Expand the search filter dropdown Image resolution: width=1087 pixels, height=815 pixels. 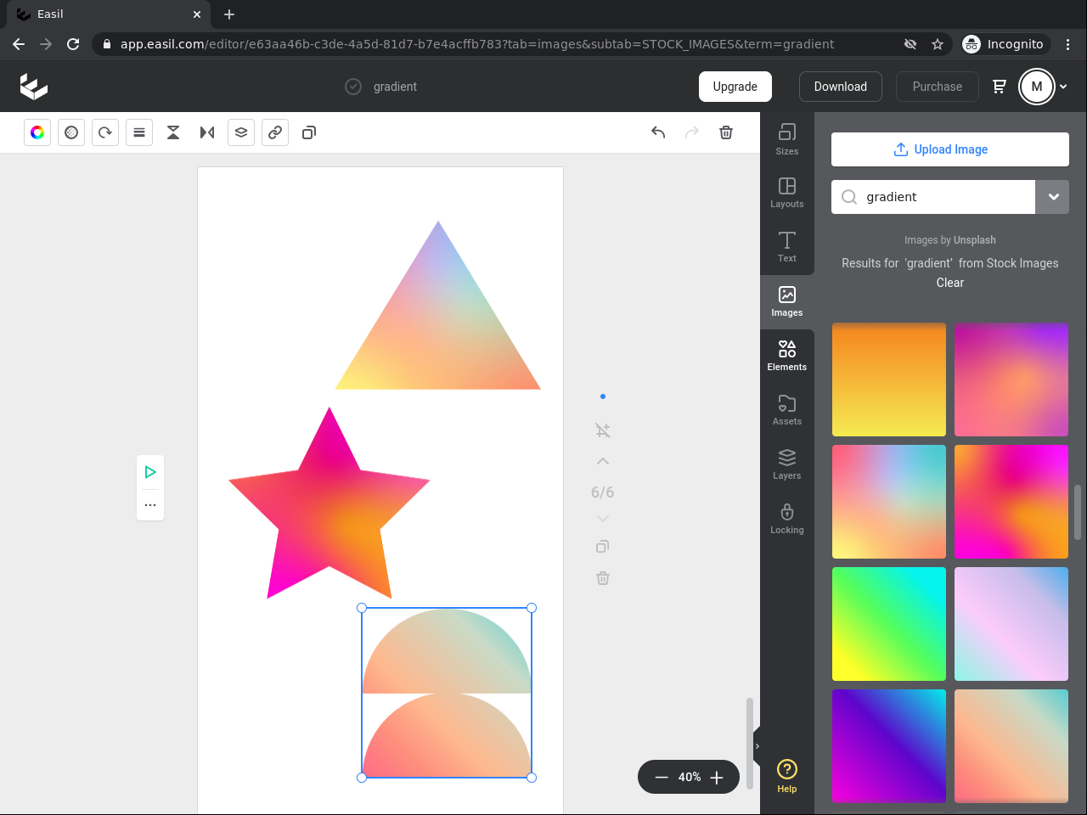coord(1053,197)
